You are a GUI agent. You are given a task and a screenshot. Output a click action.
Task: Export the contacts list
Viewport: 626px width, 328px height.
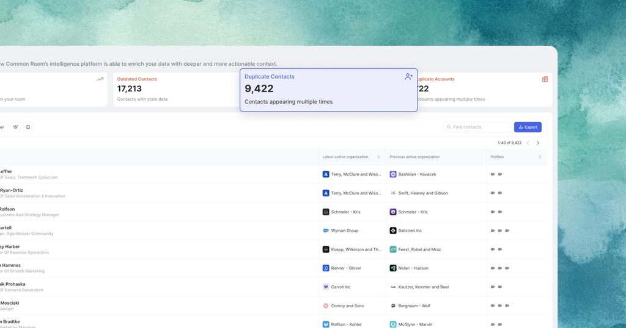pos(528,127)
